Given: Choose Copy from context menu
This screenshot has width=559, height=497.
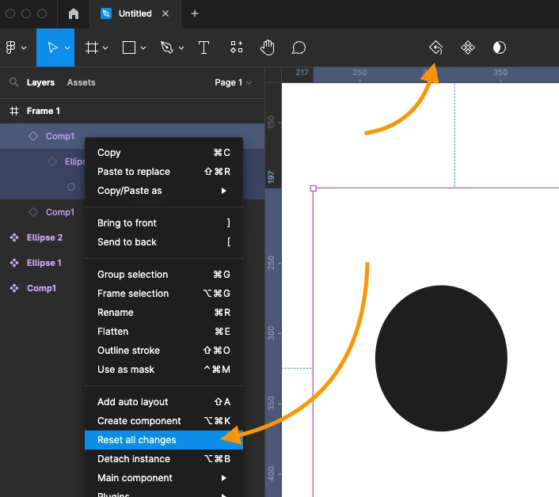Looking at the screenshot, I should pos(164,153).
